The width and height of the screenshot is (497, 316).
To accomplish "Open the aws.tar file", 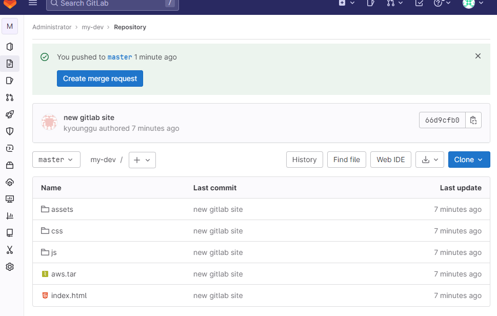I will point(64,274).
